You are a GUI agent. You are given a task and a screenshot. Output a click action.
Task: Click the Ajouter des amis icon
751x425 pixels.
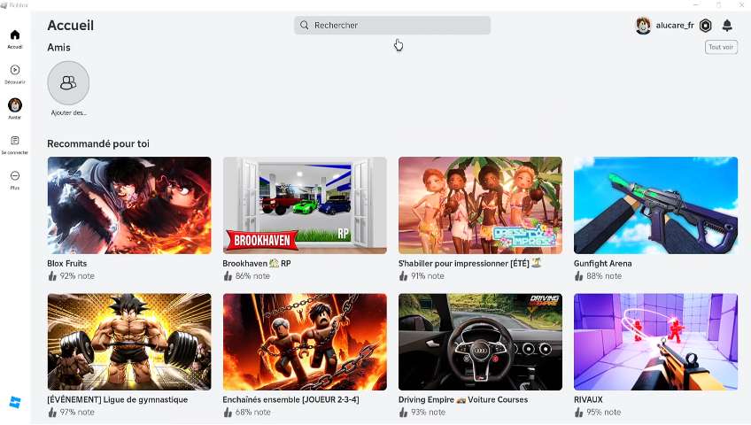click(x=68, y=82)
